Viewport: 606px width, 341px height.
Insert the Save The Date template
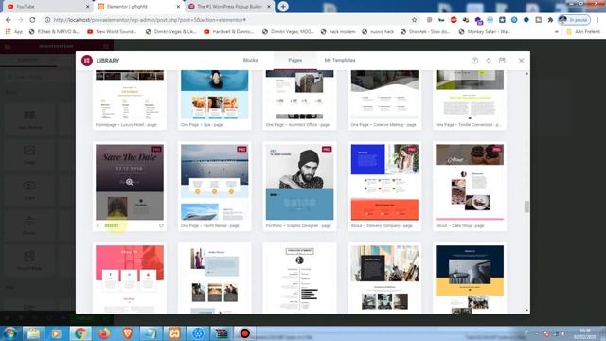click(x=112, y=225)
